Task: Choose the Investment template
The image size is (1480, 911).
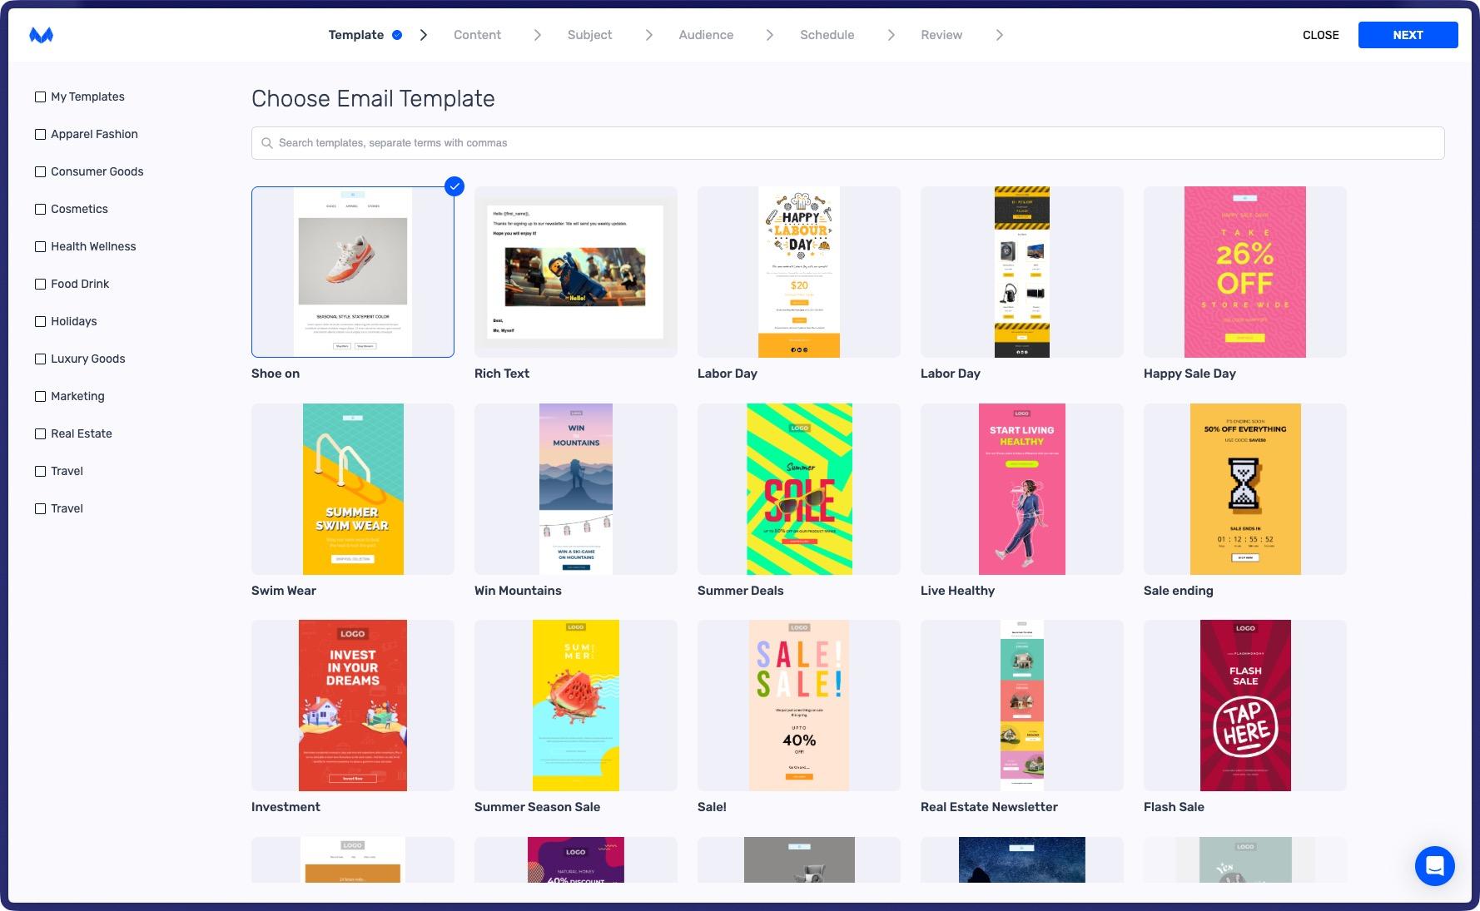Action: coord(353,706)
